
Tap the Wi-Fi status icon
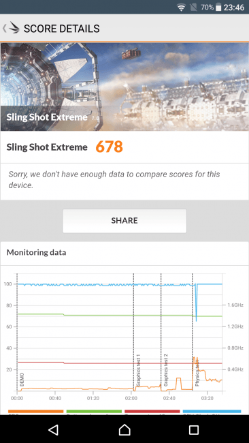point(182,7)
